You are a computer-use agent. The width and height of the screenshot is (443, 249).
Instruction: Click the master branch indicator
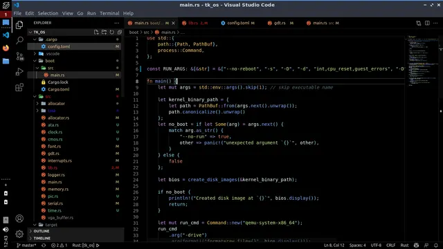26,246
